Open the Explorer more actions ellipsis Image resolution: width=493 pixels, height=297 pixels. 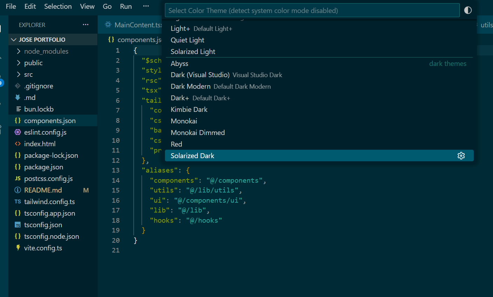pyautogui.click(x=85, y=25)
